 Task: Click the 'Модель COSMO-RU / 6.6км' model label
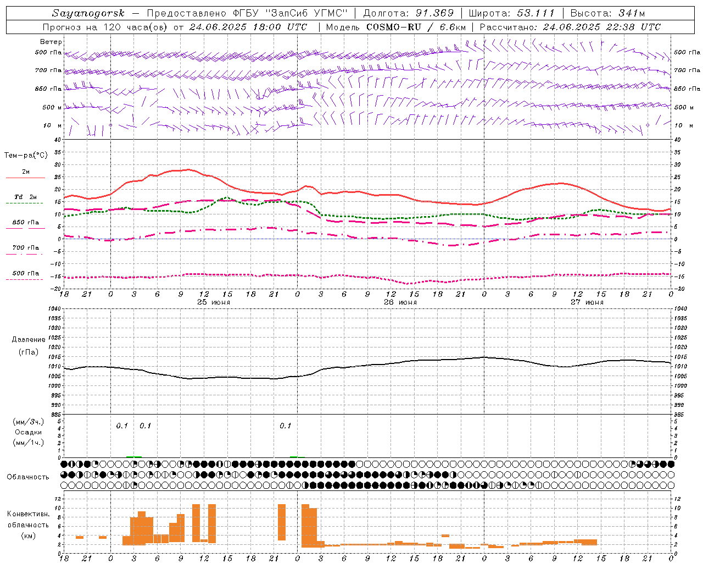click(x=395, y=27)
